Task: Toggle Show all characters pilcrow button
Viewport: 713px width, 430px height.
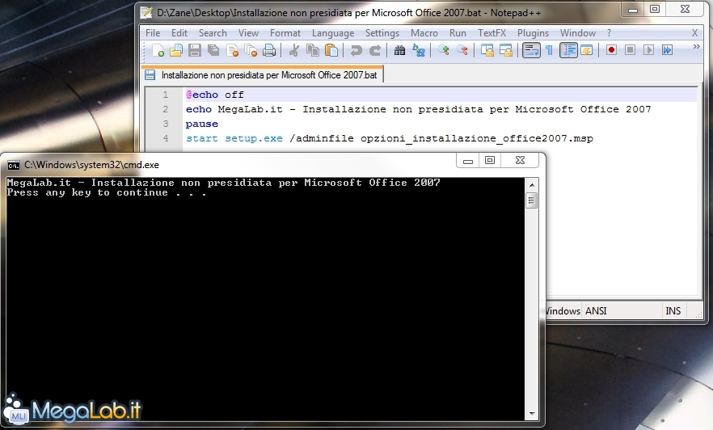Action: tap(549, 50)
